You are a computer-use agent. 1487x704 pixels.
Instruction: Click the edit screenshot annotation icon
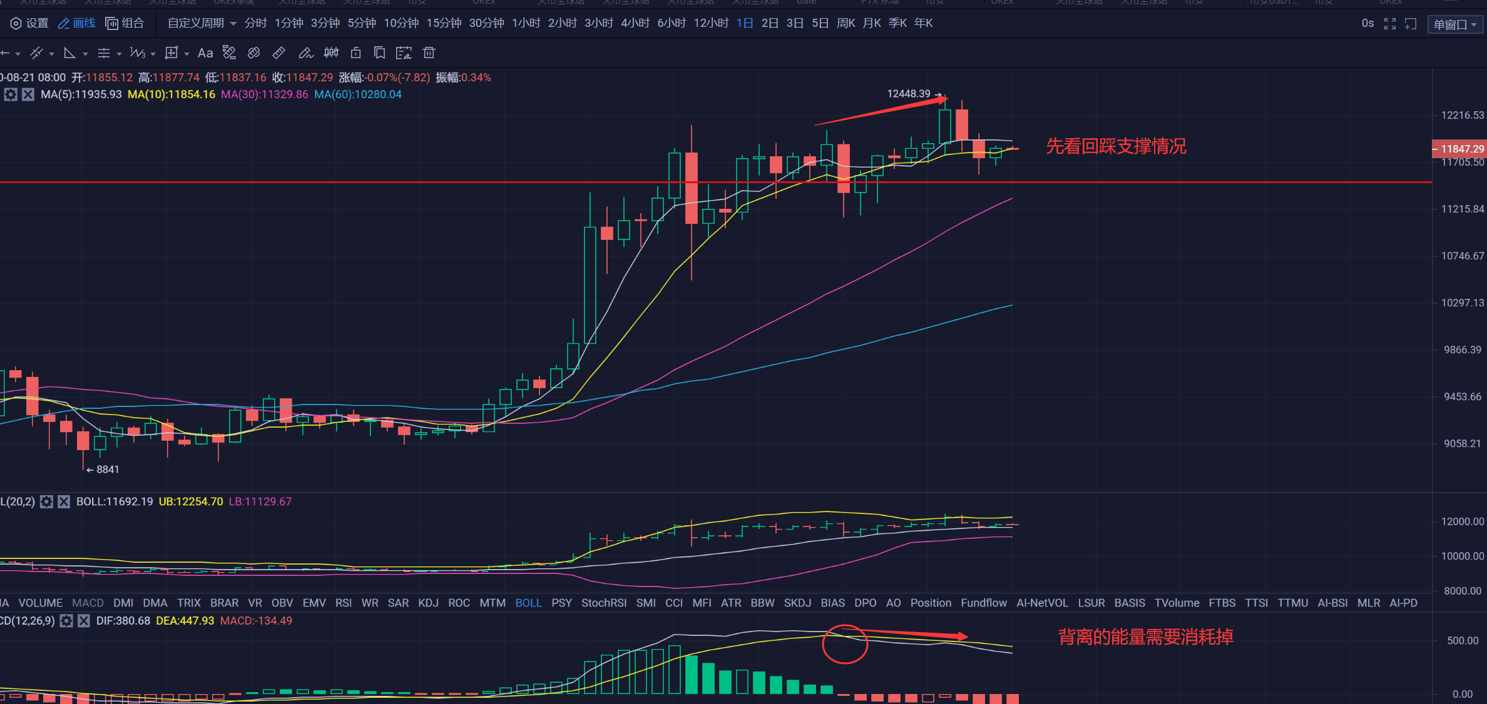click(x=404, y=53)
